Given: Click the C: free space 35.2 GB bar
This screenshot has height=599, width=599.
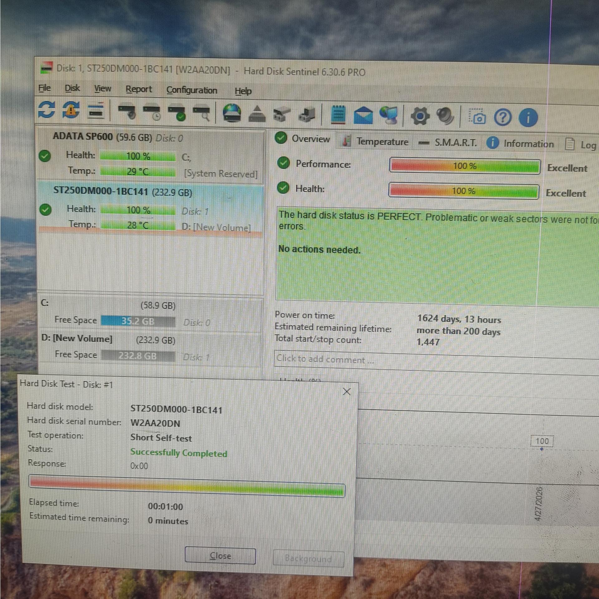Looking at the screenshot, I should tap(138, 321).
